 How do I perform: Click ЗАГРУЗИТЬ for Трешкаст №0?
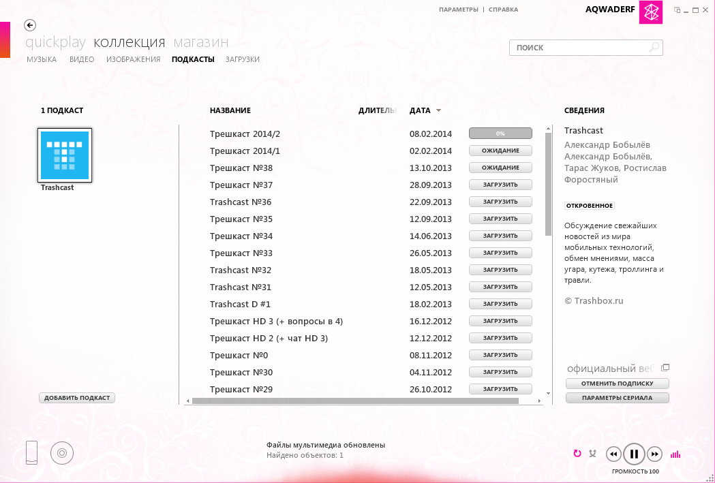tap(501, 355)
